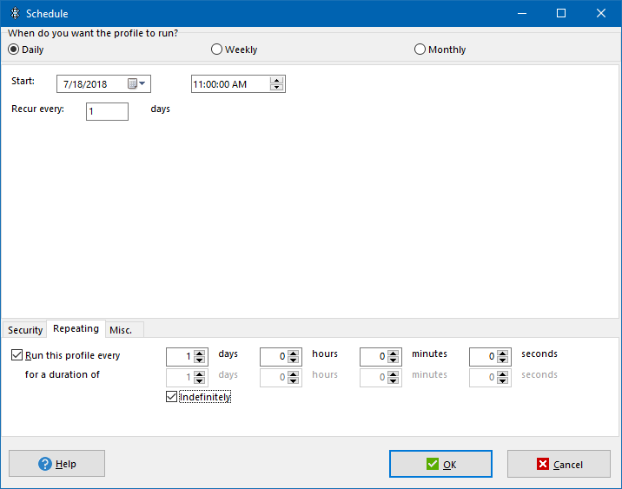
Task: Close the Schedule window
Action: tap(601, 13)
